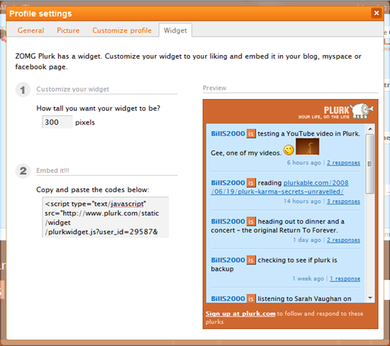Click BillS2000 name on backup plurk

click(x=228, y=260)
